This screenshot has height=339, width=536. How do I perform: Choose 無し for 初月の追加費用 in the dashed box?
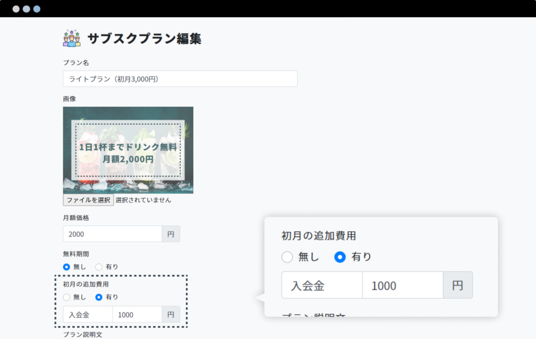coord(66,297)
